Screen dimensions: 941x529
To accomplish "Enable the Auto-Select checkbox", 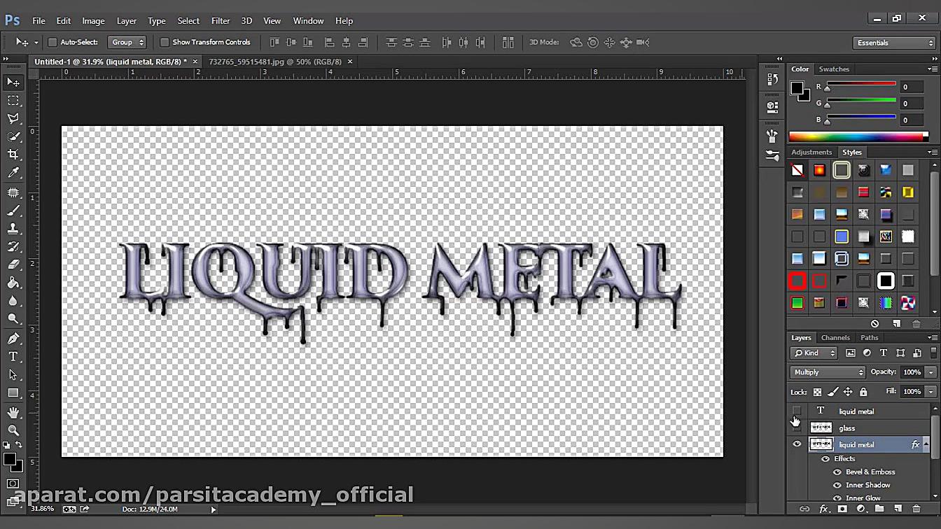I will (52, 42).
